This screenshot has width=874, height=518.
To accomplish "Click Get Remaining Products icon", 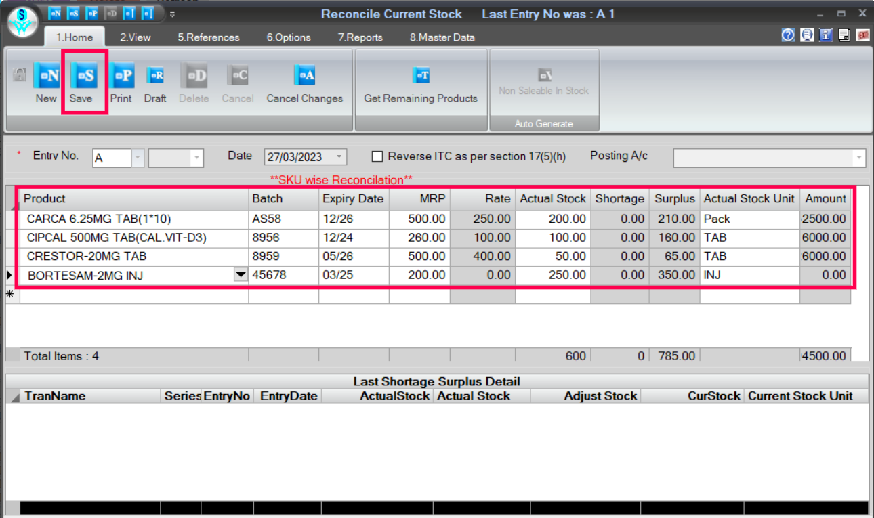I will pos(421,77).
